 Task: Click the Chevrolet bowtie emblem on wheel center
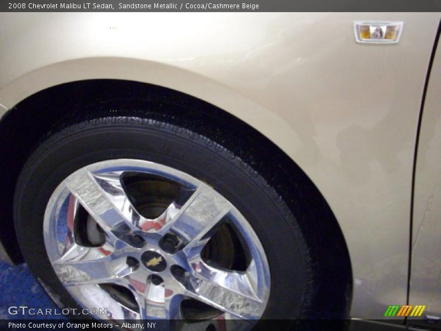tap(154, 261)
